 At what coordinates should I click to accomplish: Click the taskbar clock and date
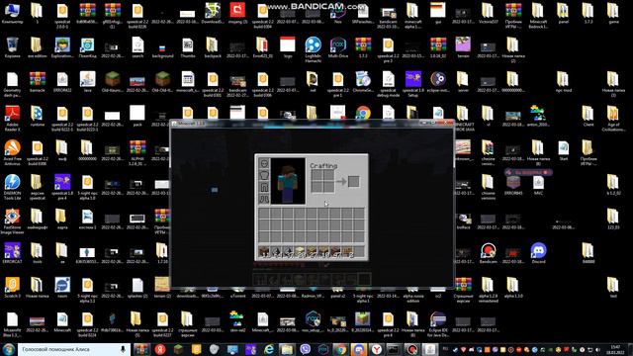pyautogui.click(x=615, y=349)
